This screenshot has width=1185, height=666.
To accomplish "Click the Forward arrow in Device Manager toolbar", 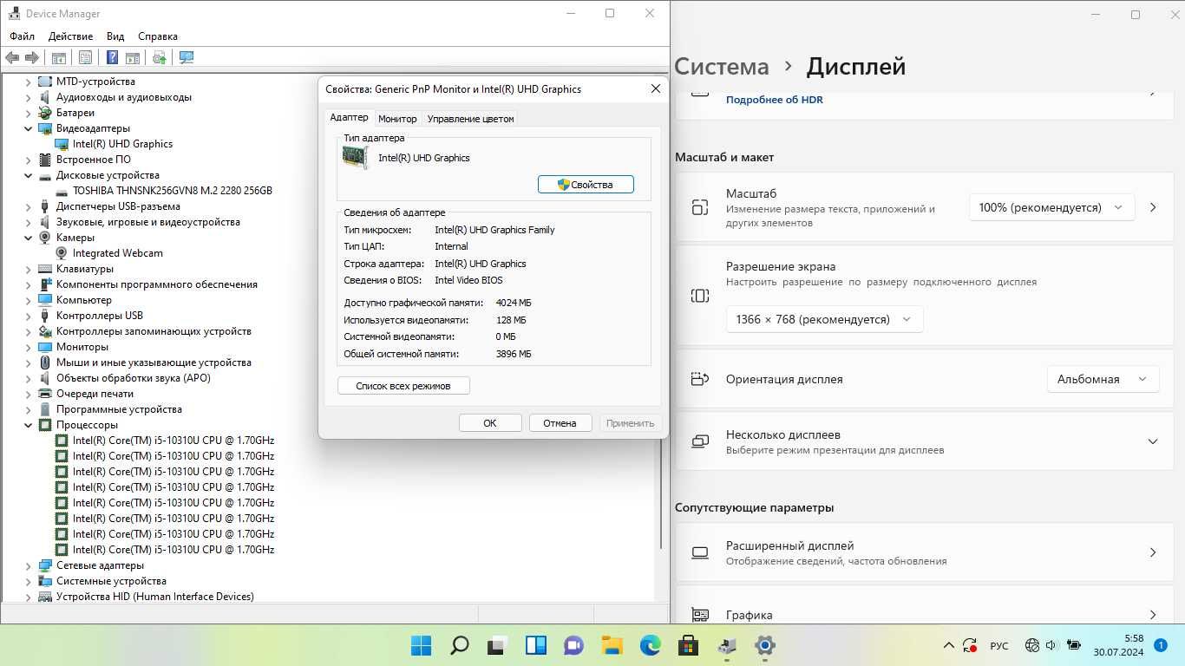I will click(32, 58).
